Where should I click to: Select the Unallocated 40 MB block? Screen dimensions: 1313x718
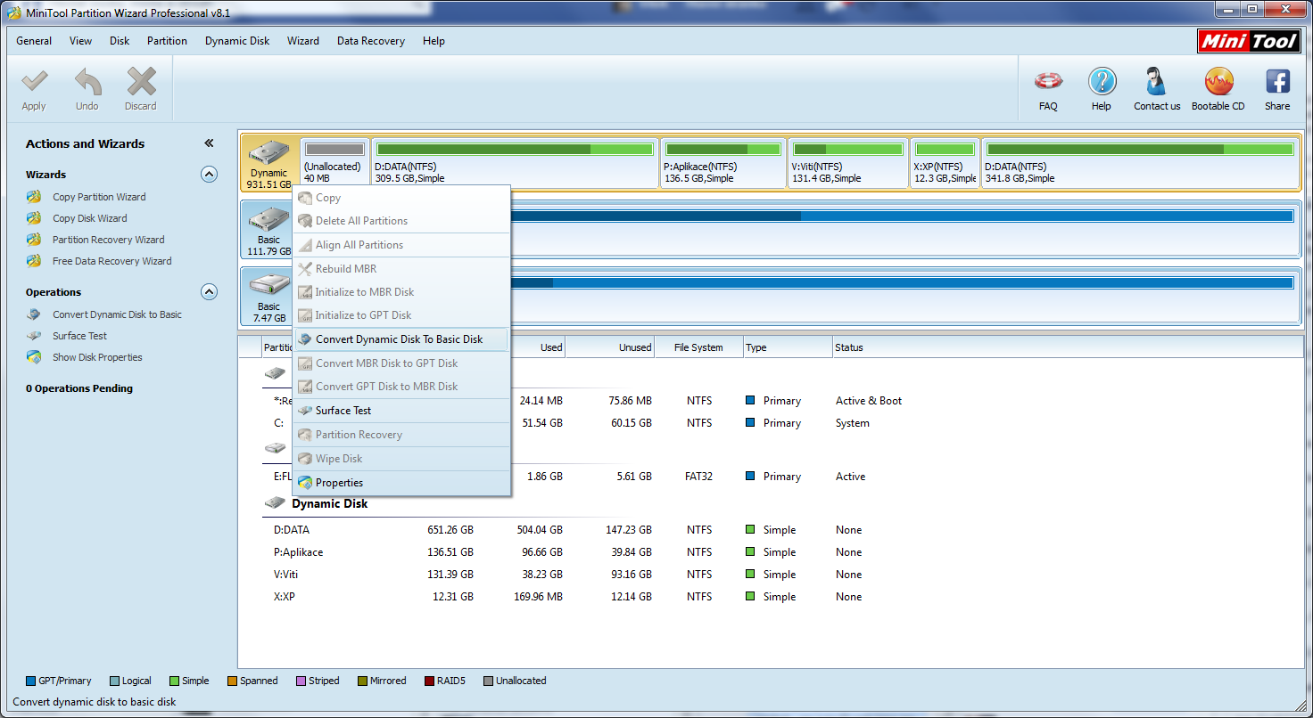[x=334, y=162]
